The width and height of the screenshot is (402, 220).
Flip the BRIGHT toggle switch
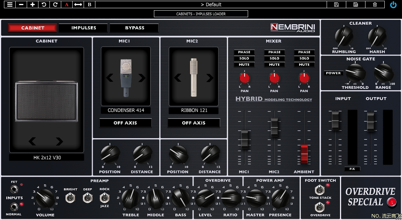(70, 198)
